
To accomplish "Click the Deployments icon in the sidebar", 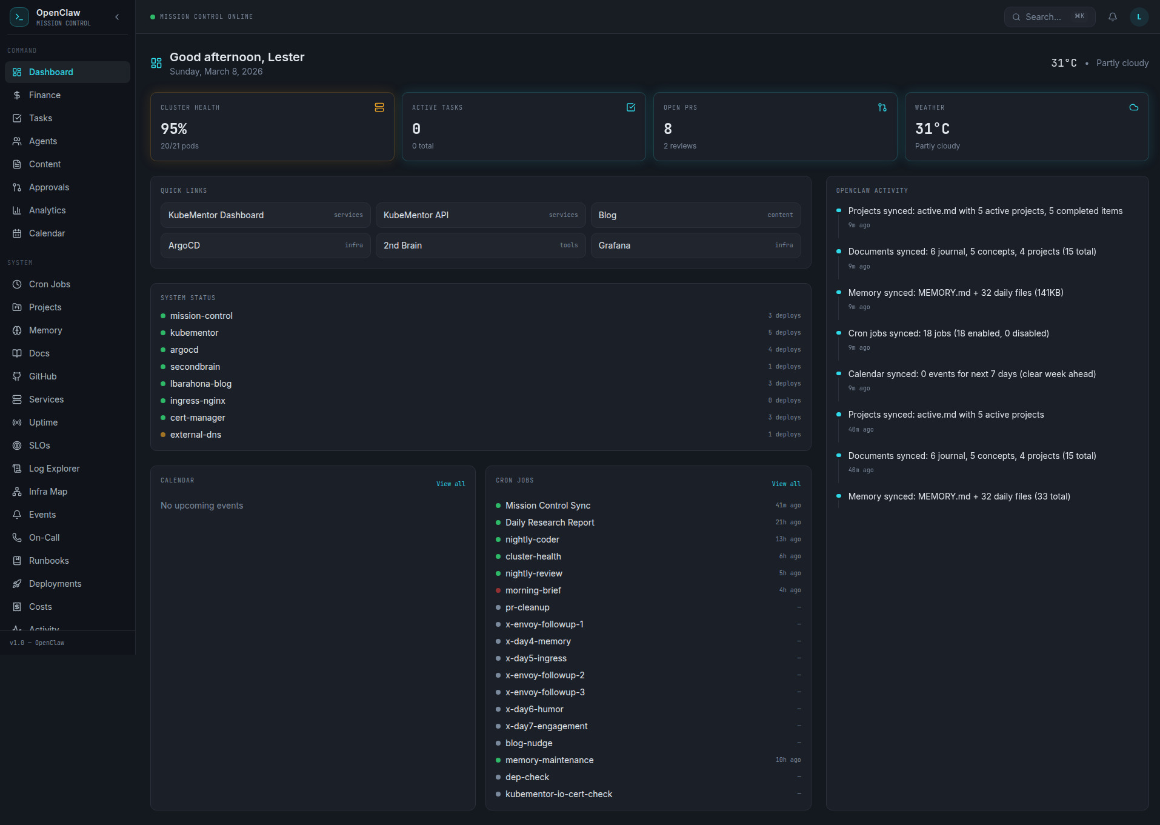I will (x=18, y=584).
